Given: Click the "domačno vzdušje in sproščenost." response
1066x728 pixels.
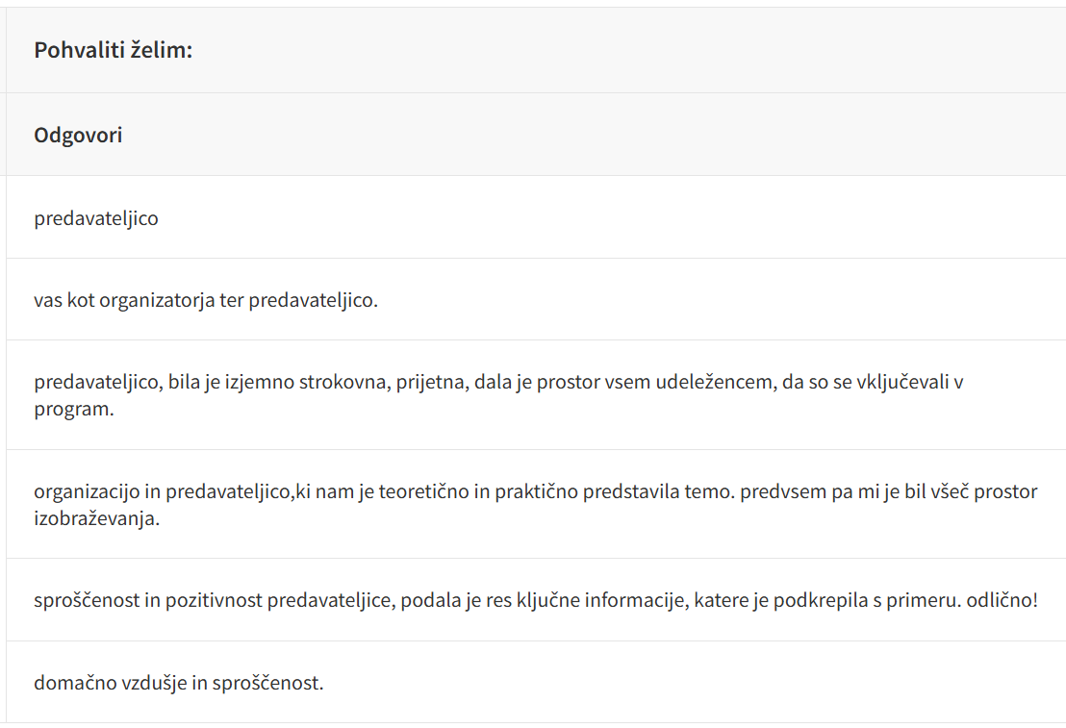Looking at the screenshot, I should point(179,684).
